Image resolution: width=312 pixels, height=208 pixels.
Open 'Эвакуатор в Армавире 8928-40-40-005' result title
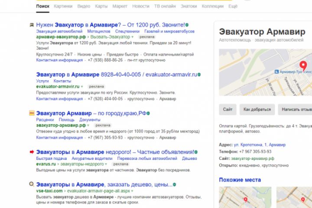click(x=117, y=75)
